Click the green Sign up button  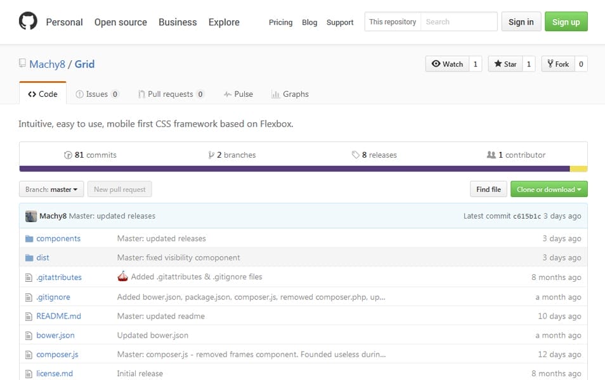566,22
